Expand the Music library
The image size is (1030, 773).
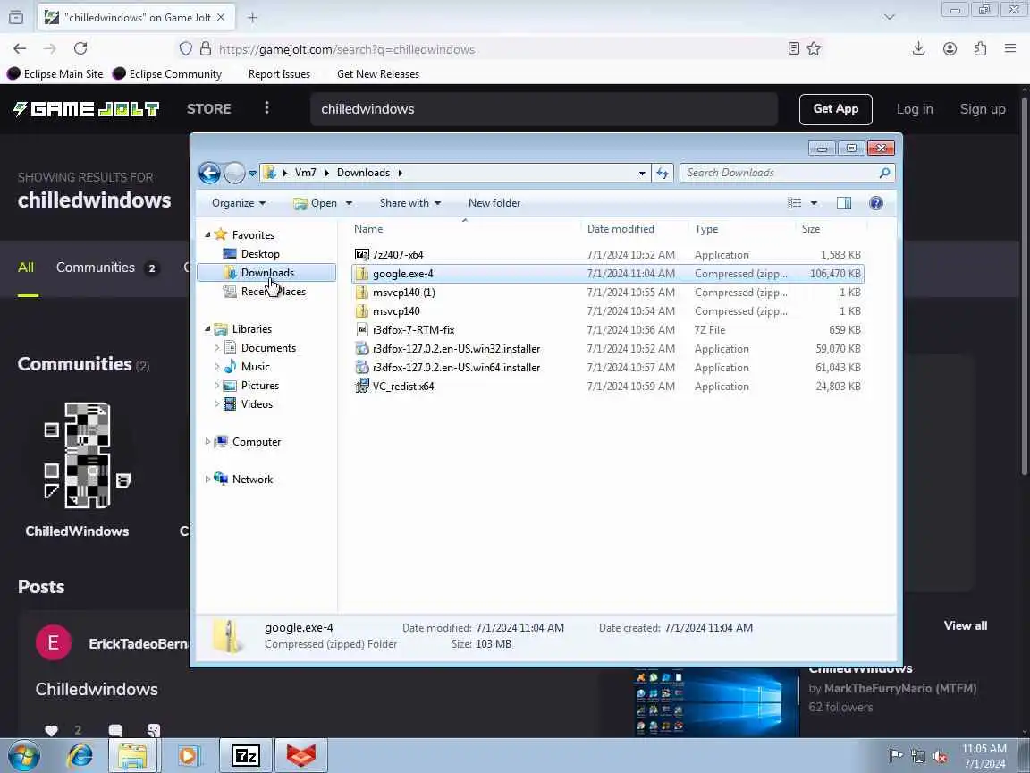[x=216, y=367]
